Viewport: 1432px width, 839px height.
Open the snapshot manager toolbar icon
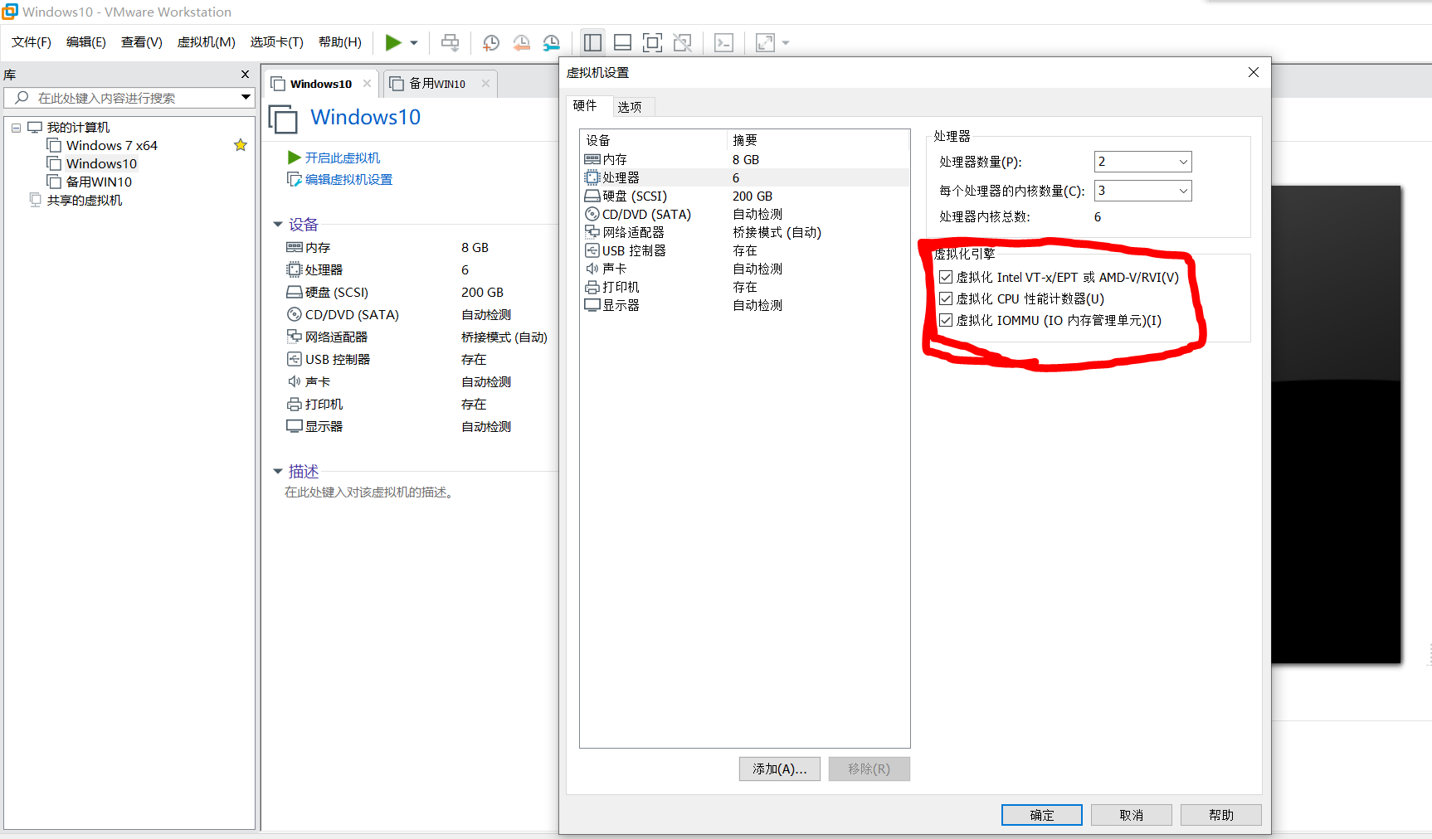point(551,43)
